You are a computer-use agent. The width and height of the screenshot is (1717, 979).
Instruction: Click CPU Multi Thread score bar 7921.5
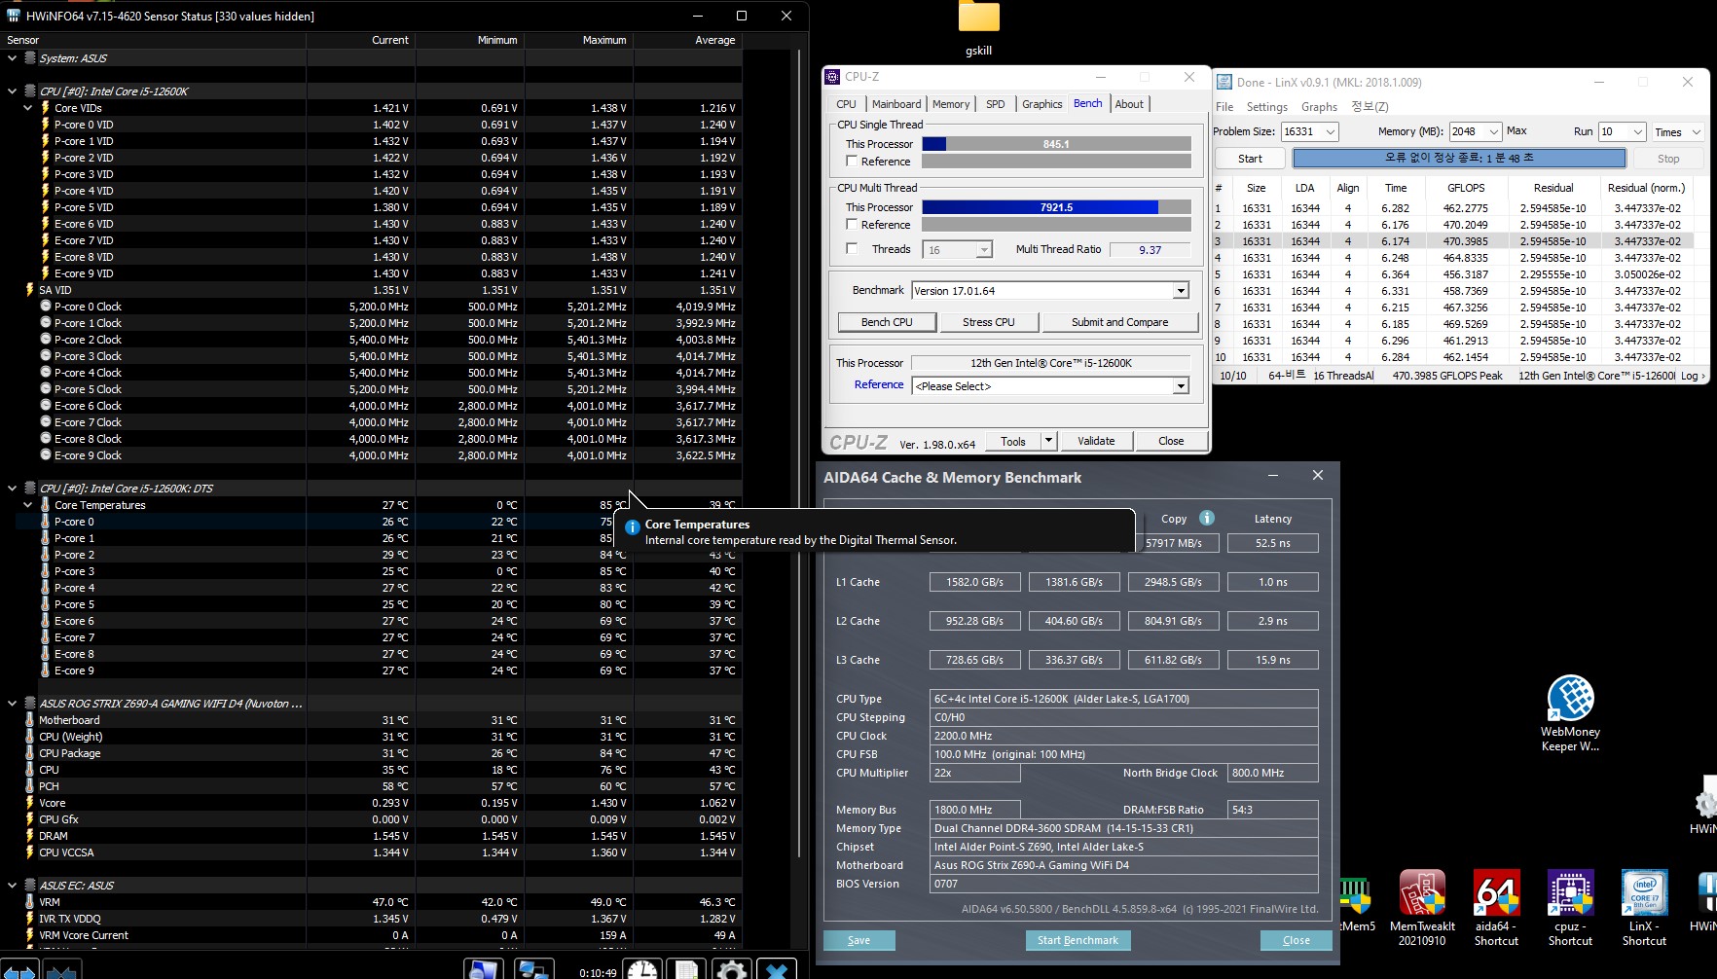[x=1056, y=207]
